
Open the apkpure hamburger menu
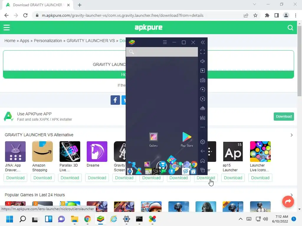point(6,27)
